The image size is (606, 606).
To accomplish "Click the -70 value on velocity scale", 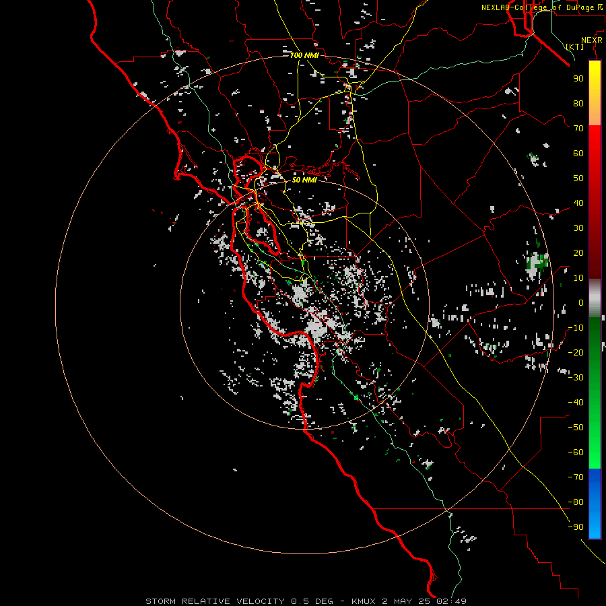I will click(576, 477).
